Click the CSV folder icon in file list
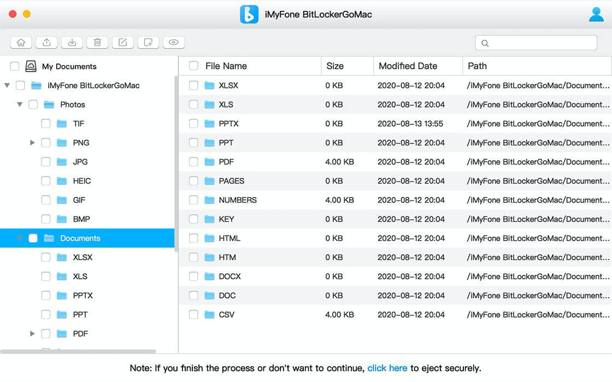Screen dimensions: 612x382 (x=210, y=315)
